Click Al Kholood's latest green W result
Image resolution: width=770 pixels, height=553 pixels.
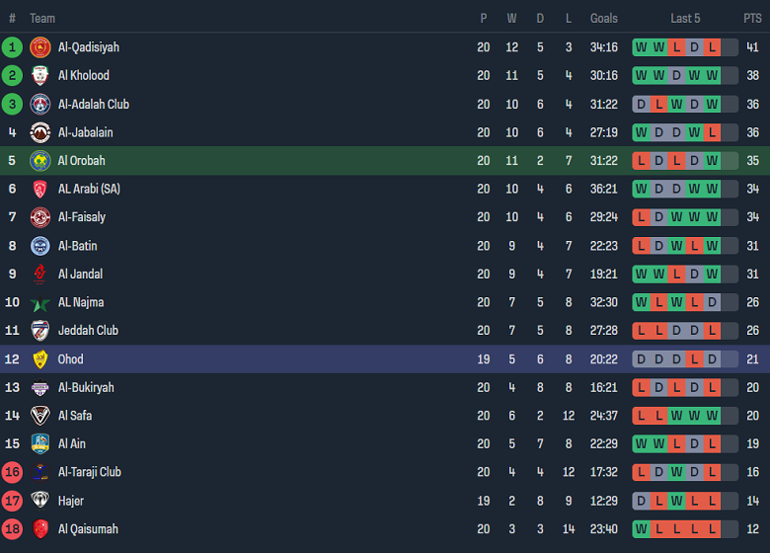(x=712, y=76)
